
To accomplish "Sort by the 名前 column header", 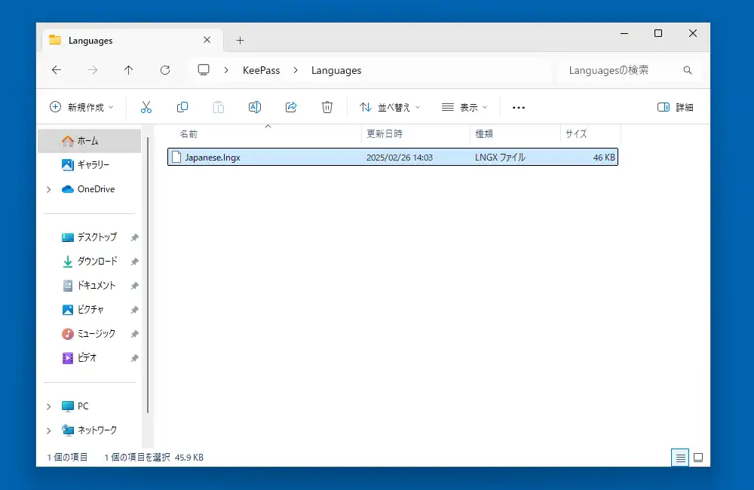I will (x=264, y=133).
